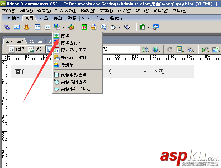Viewport: 221px width, 168px height.
Task: Select 绘制矩形热点 menu entry
Action: point(78,75)
